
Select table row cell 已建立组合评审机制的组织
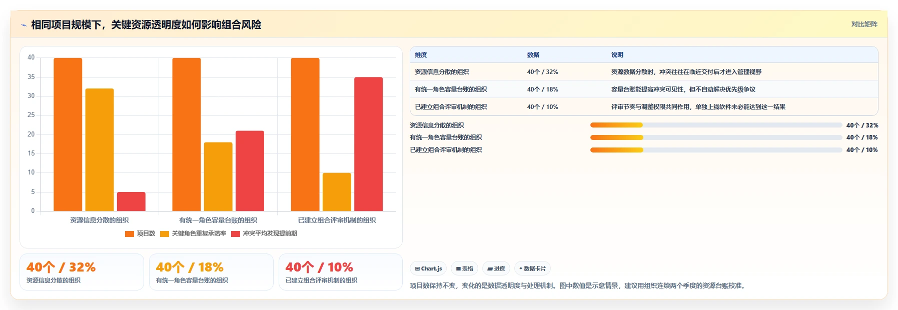[451, 107]
